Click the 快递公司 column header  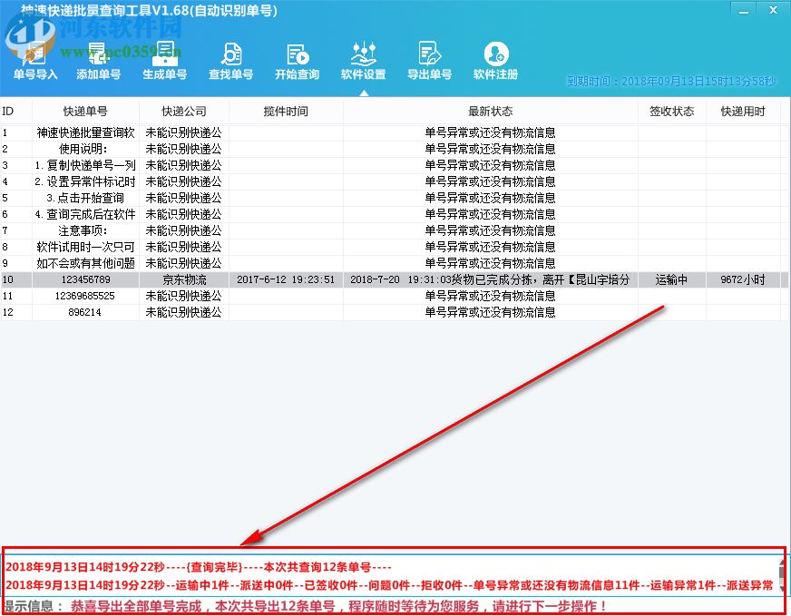184,111
